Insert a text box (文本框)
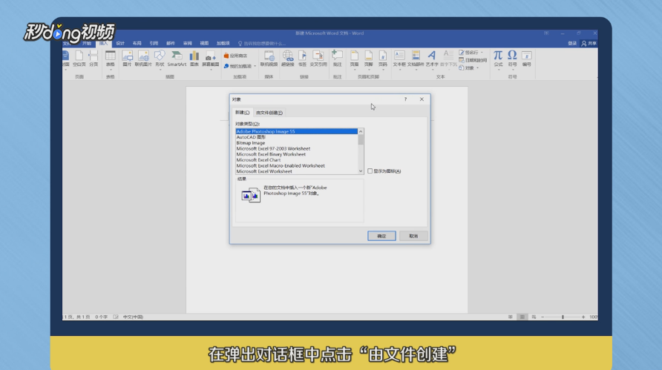Viewport: 662px width, 370px height. coord(399,59)
